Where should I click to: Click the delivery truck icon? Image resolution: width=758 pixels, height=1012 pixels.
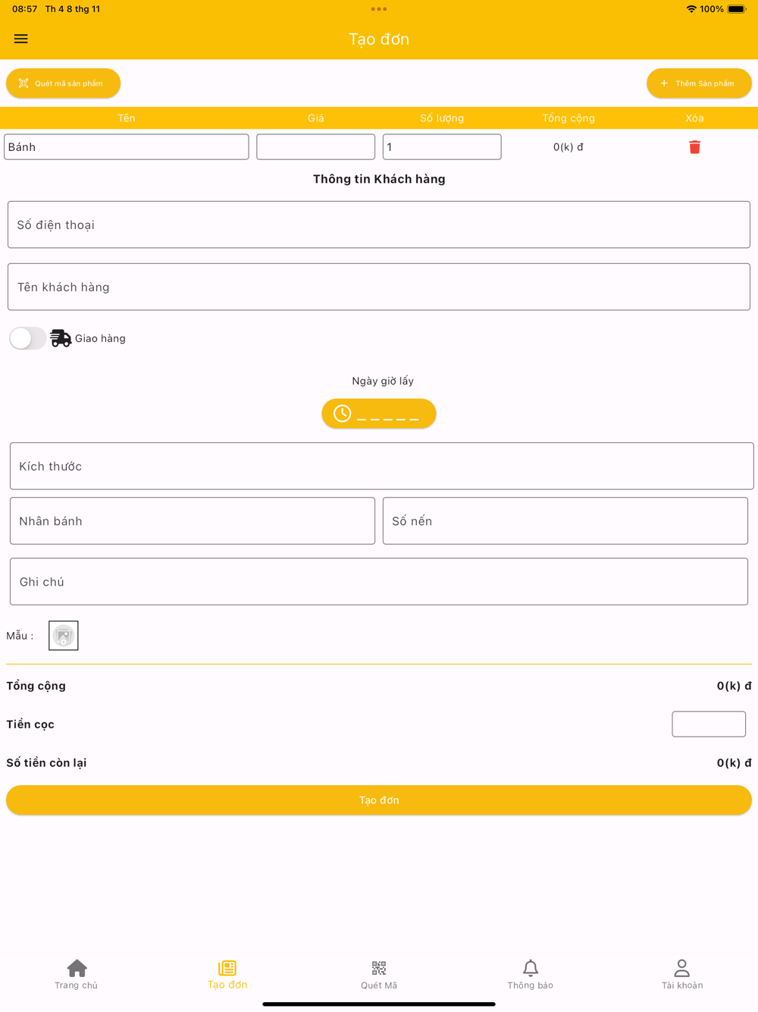pos(61,338)
